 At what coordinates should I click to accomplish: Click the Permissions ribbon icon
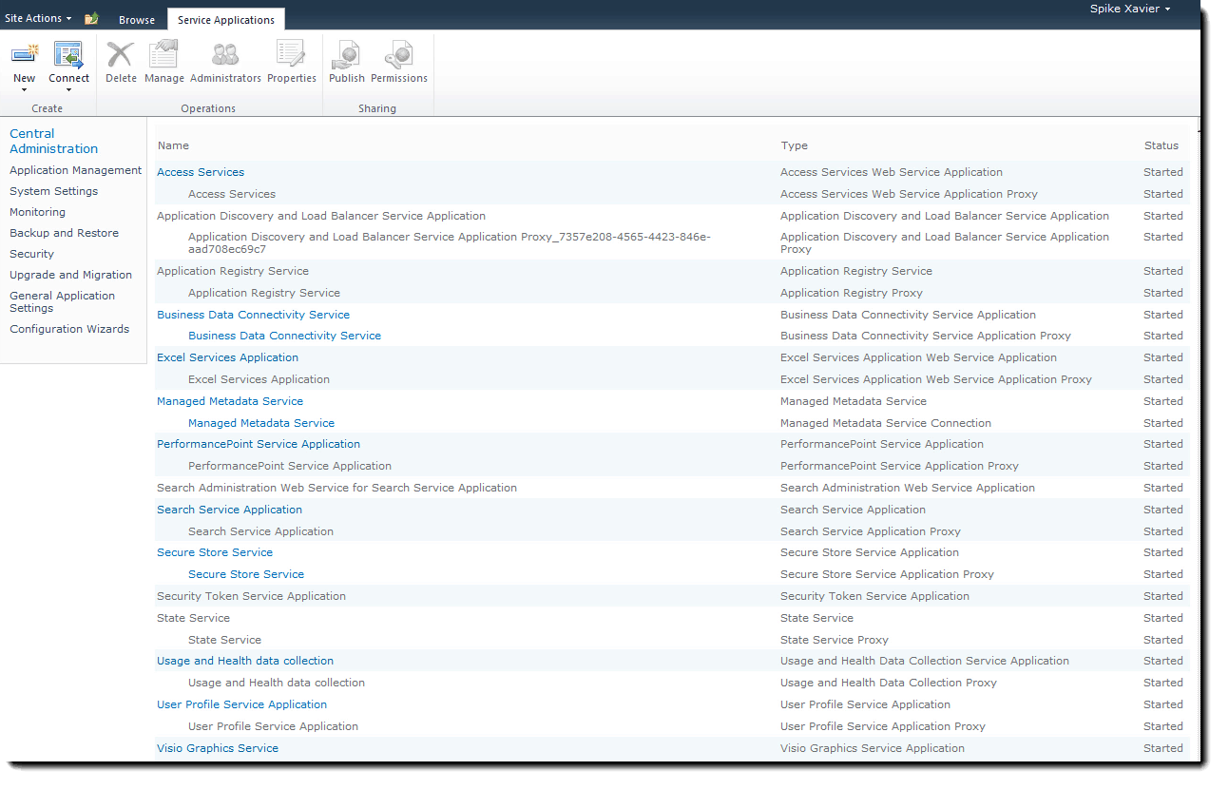tap(398, 54)
